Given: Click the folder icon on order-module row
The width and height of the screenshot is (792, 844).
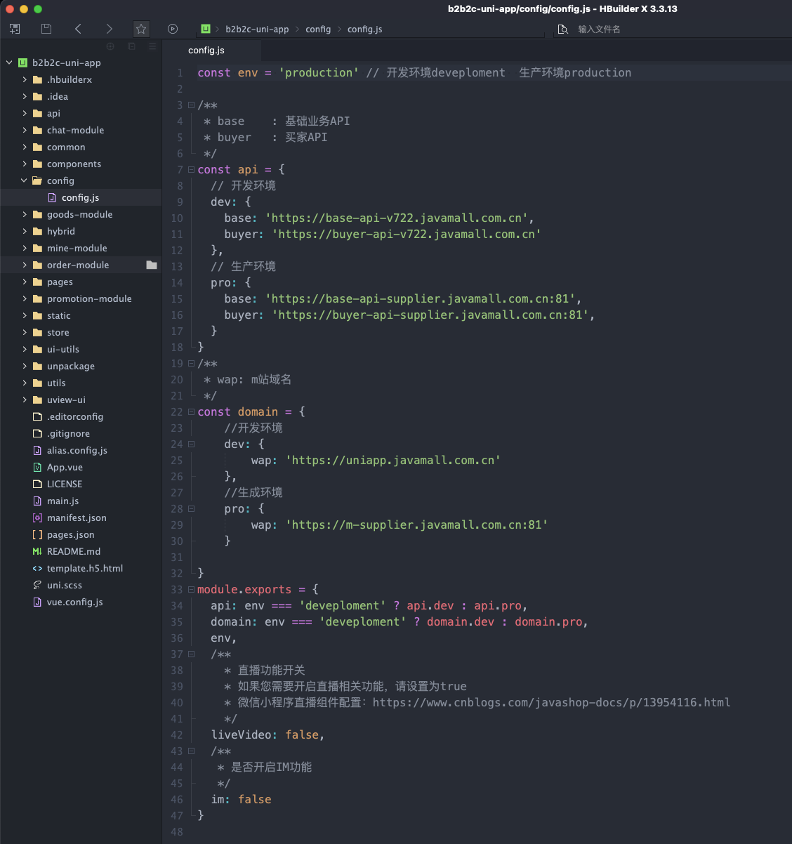Looking at the screenshot, I should (x=152, y=265).
